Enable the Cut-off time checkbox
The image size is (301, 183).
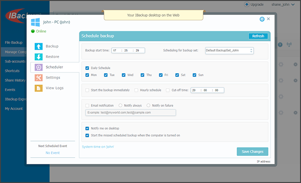point(168,90)
